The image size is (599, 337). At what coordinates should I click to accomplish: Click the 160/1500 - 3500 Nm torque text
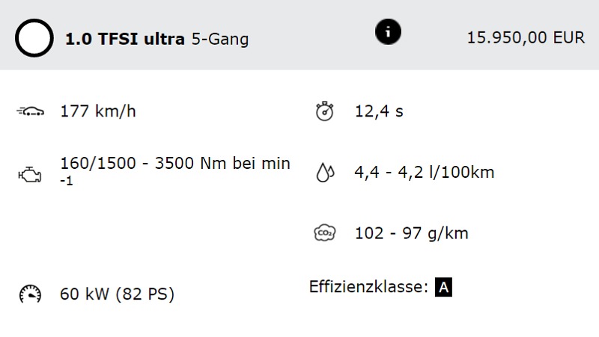pyautogui.click(x=175, y=171)
